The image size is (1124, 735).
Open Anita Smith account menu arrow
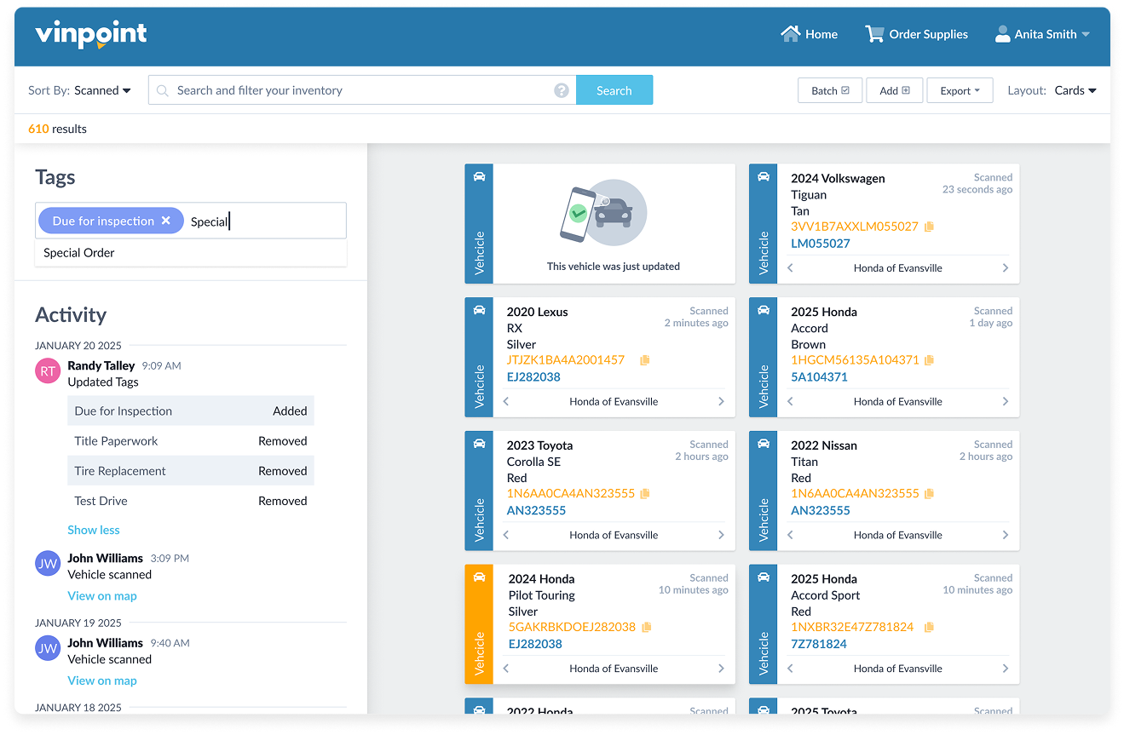(1086, 35)
